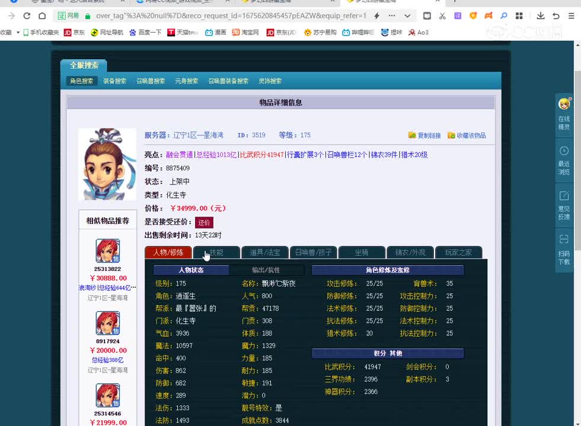581x426 pixels.
Task: Click the 复制链接 copy link icon
Action: [x=413, y=135]
